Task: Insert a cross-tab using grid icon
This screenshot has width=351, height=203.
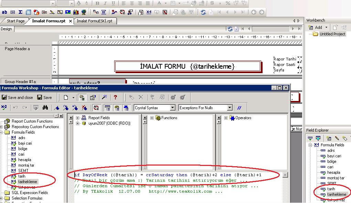Action: [x=29, y=12]
